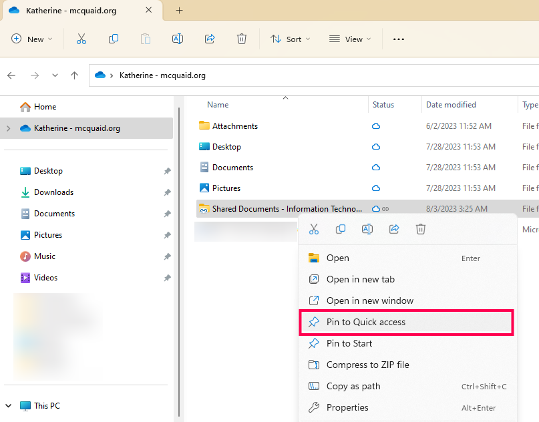Click the pin icon beside Music
The width and height of the screenshot is (539, 422).
tap(167, 256)
